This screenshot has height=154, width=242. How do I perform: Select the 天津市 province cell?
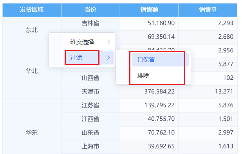[90, 91]
